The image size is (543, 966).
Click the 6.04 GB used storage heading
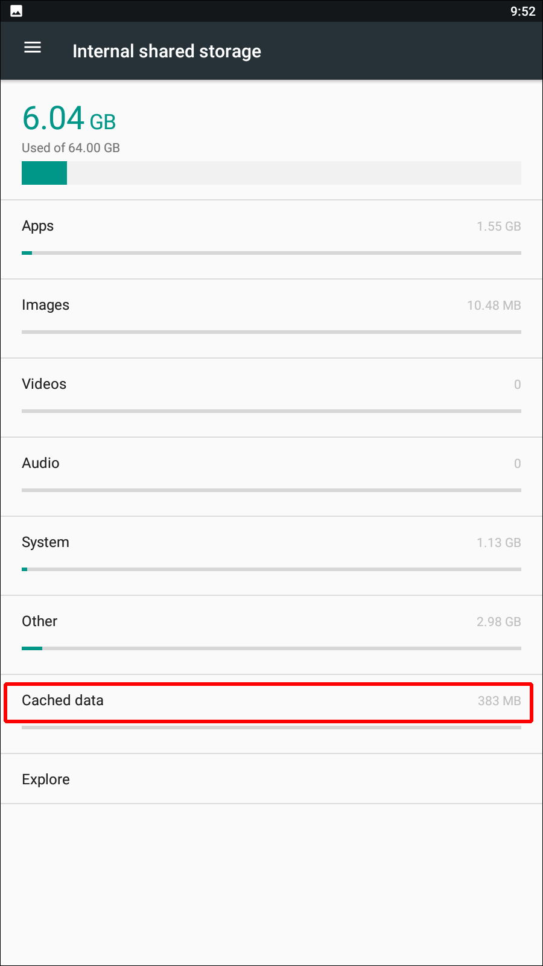[69, 118]
